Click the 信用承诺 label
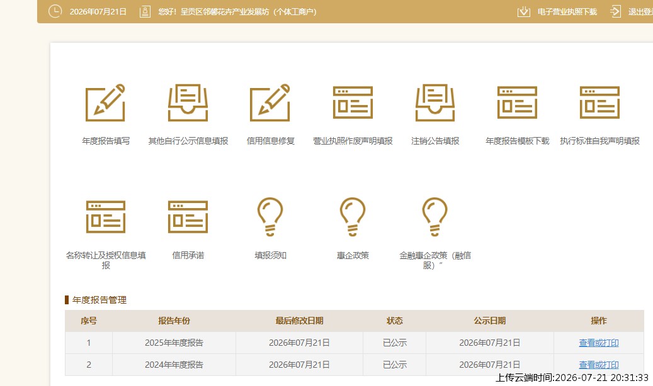 pos(188,255)
